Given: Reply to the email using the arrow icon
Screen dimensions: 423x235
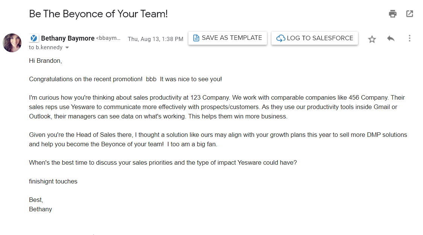Looking at the screenshot, I should coord(391,38).
